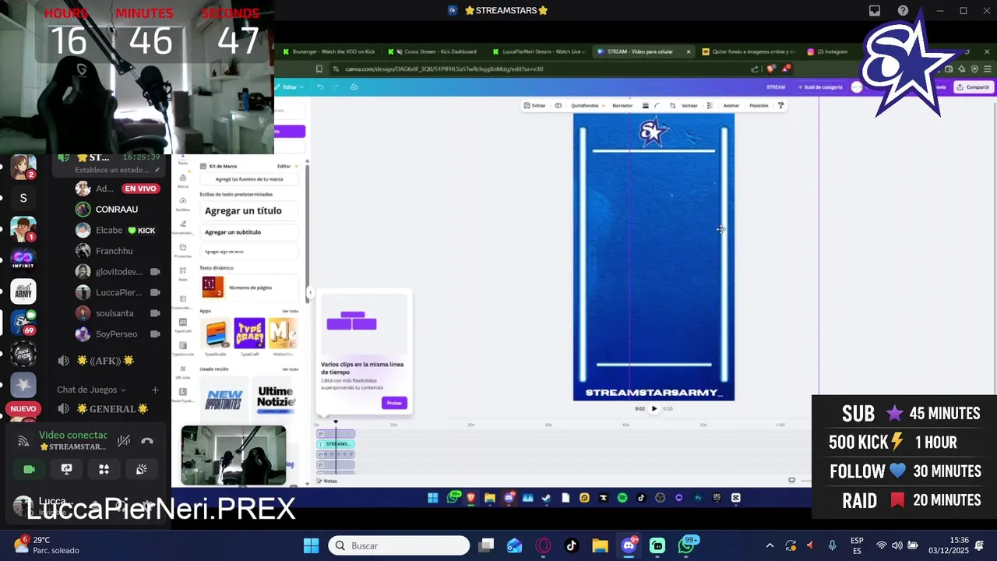
Task: Click Editar next to Kit de Marca
Action: 284,166
